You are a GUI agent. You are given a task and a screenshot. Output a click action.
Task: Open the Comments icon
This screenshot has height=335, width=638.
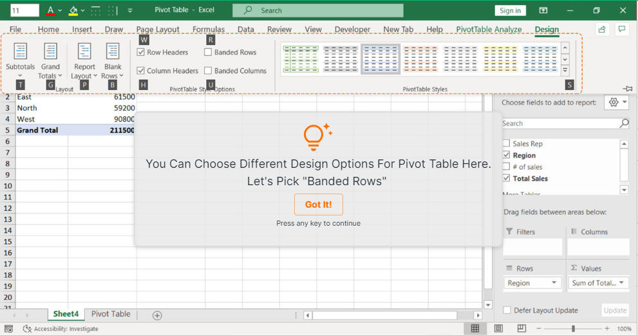pos(622,29)
